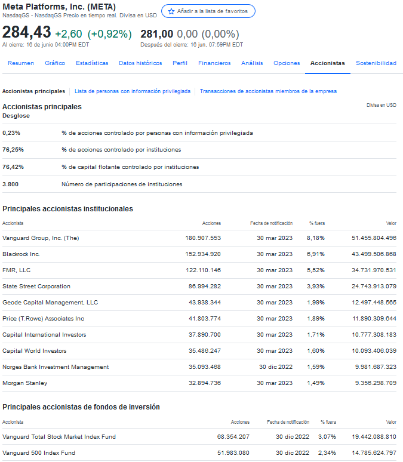Click Morgan Stanley shareholder name
This screenshot has width=403, height=462.
(24, 383)
